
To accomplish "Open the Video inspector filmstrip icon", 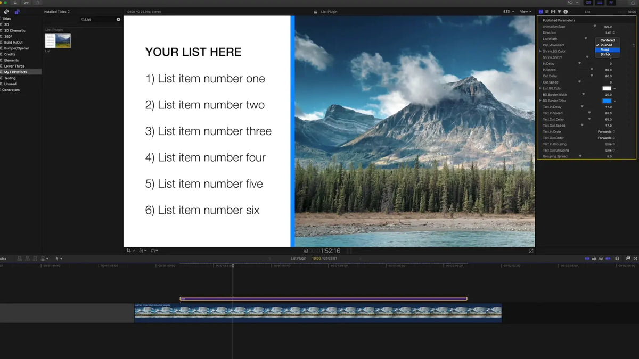I will (553, 11).
